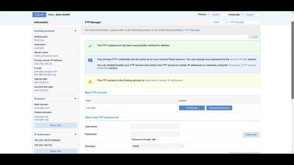Click the s484.sureserver.com server name
This screenshot has width=294, height=165.
46,56
